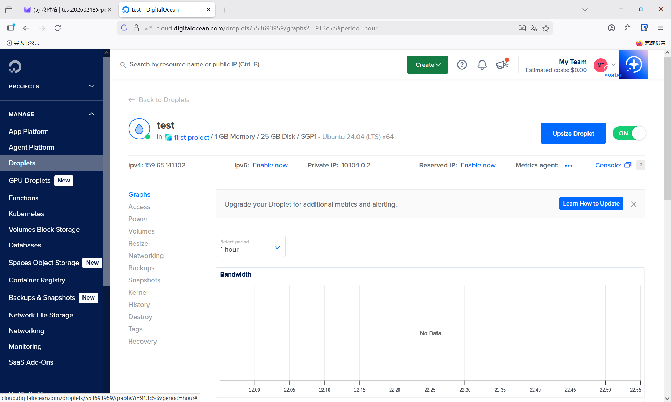
Task: Click the MT team avatar menu
Action: pyautogui.click(x=600, y=65)
